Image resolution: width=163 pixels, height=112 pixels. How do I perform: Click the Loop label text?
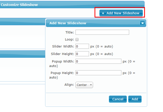coord(69,39)
